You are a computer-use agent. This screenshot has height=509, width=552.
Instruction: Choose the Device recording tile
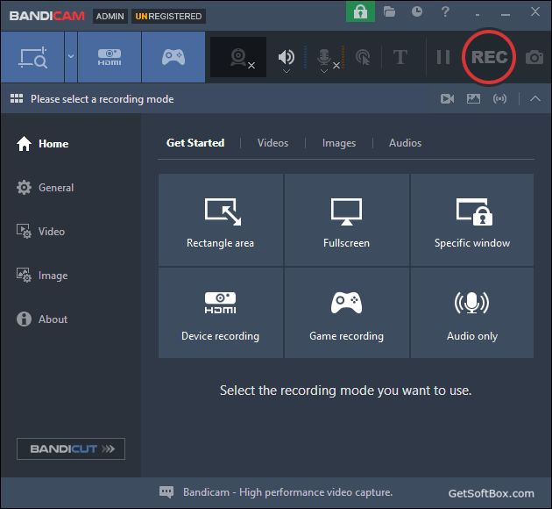221,312
